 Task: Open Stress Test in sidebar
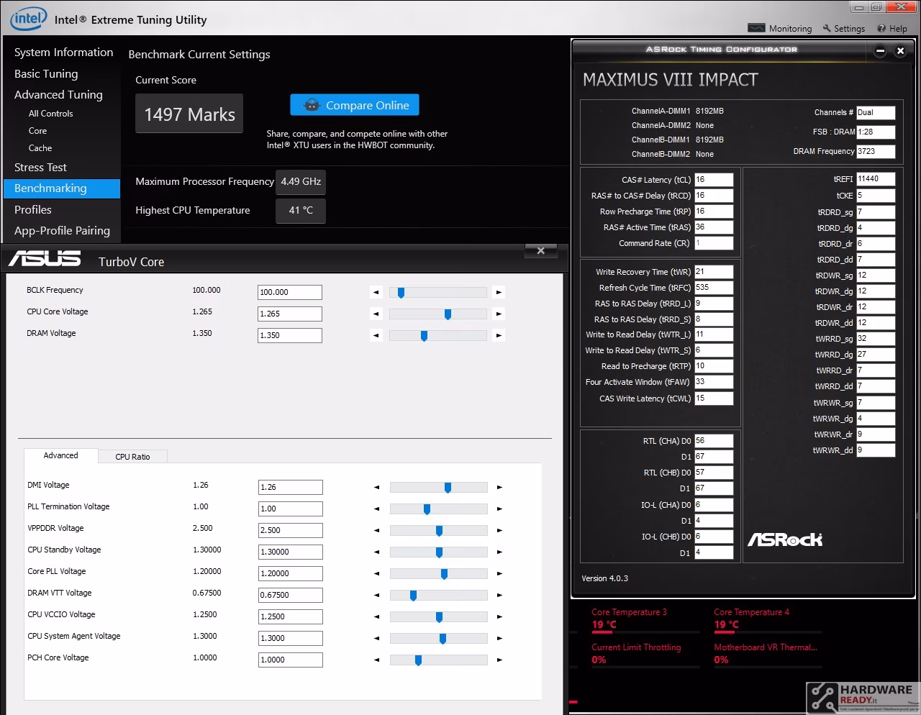(x=40, y=167)
